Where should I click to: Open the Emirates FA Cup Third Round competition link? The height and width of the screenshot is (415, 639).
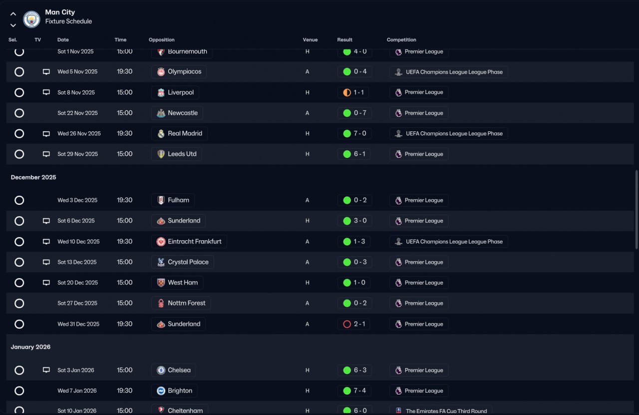pos(441,411)
